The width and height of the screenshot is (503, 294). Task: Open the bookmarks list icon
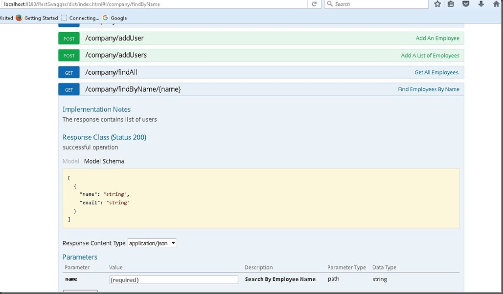[451, 4]
